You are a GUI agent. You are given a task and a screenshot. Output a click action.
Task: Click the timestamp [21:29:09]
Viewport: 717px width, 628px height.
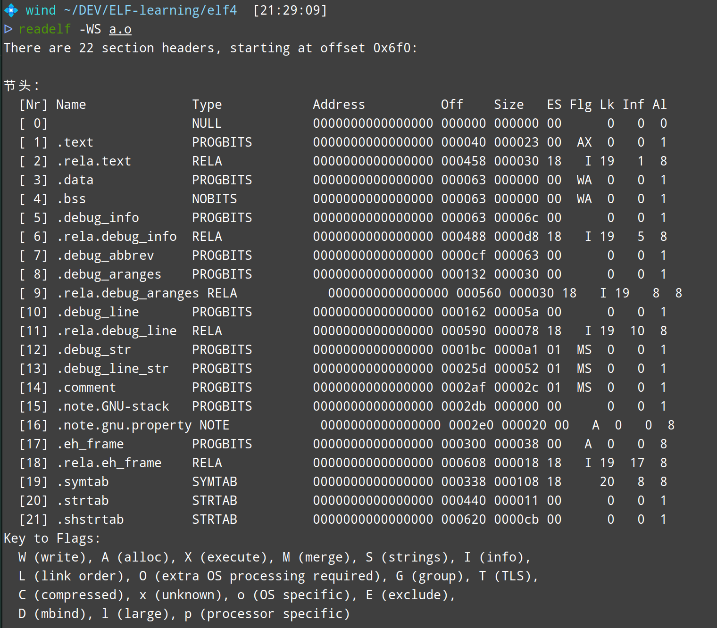(290, 10)
